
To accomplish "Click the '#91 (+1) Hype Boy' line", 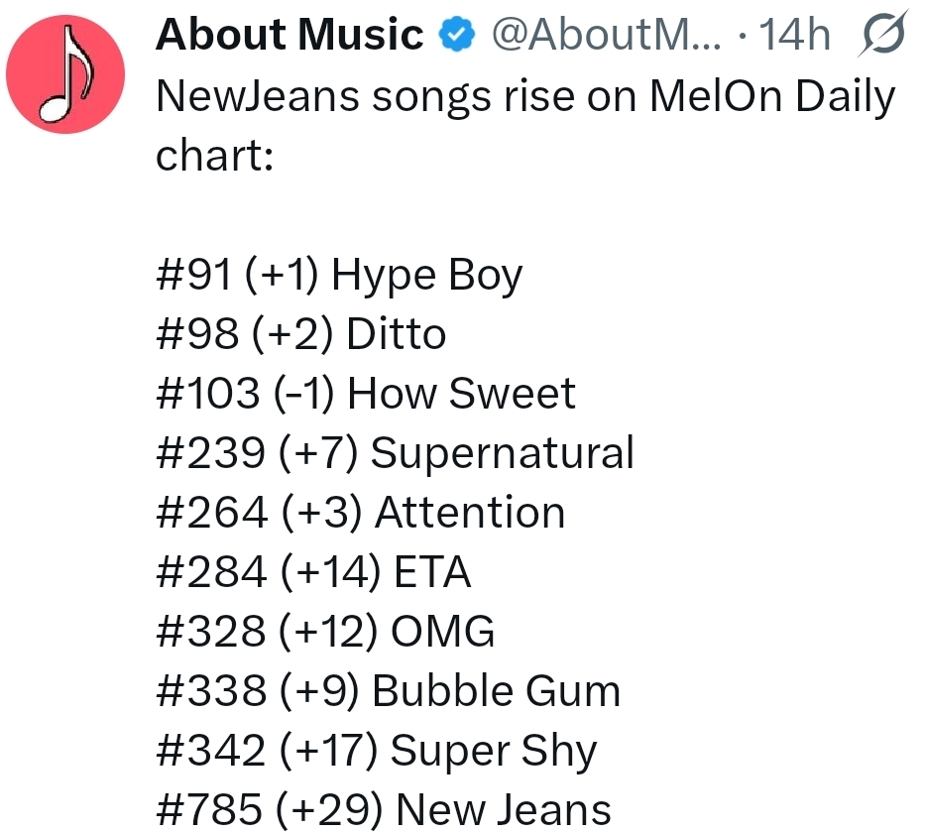I will (339, 276).
